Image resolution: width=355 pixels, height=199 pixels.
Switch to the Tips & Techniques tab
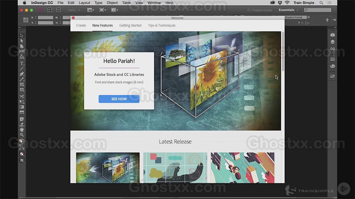click(162, 25)
